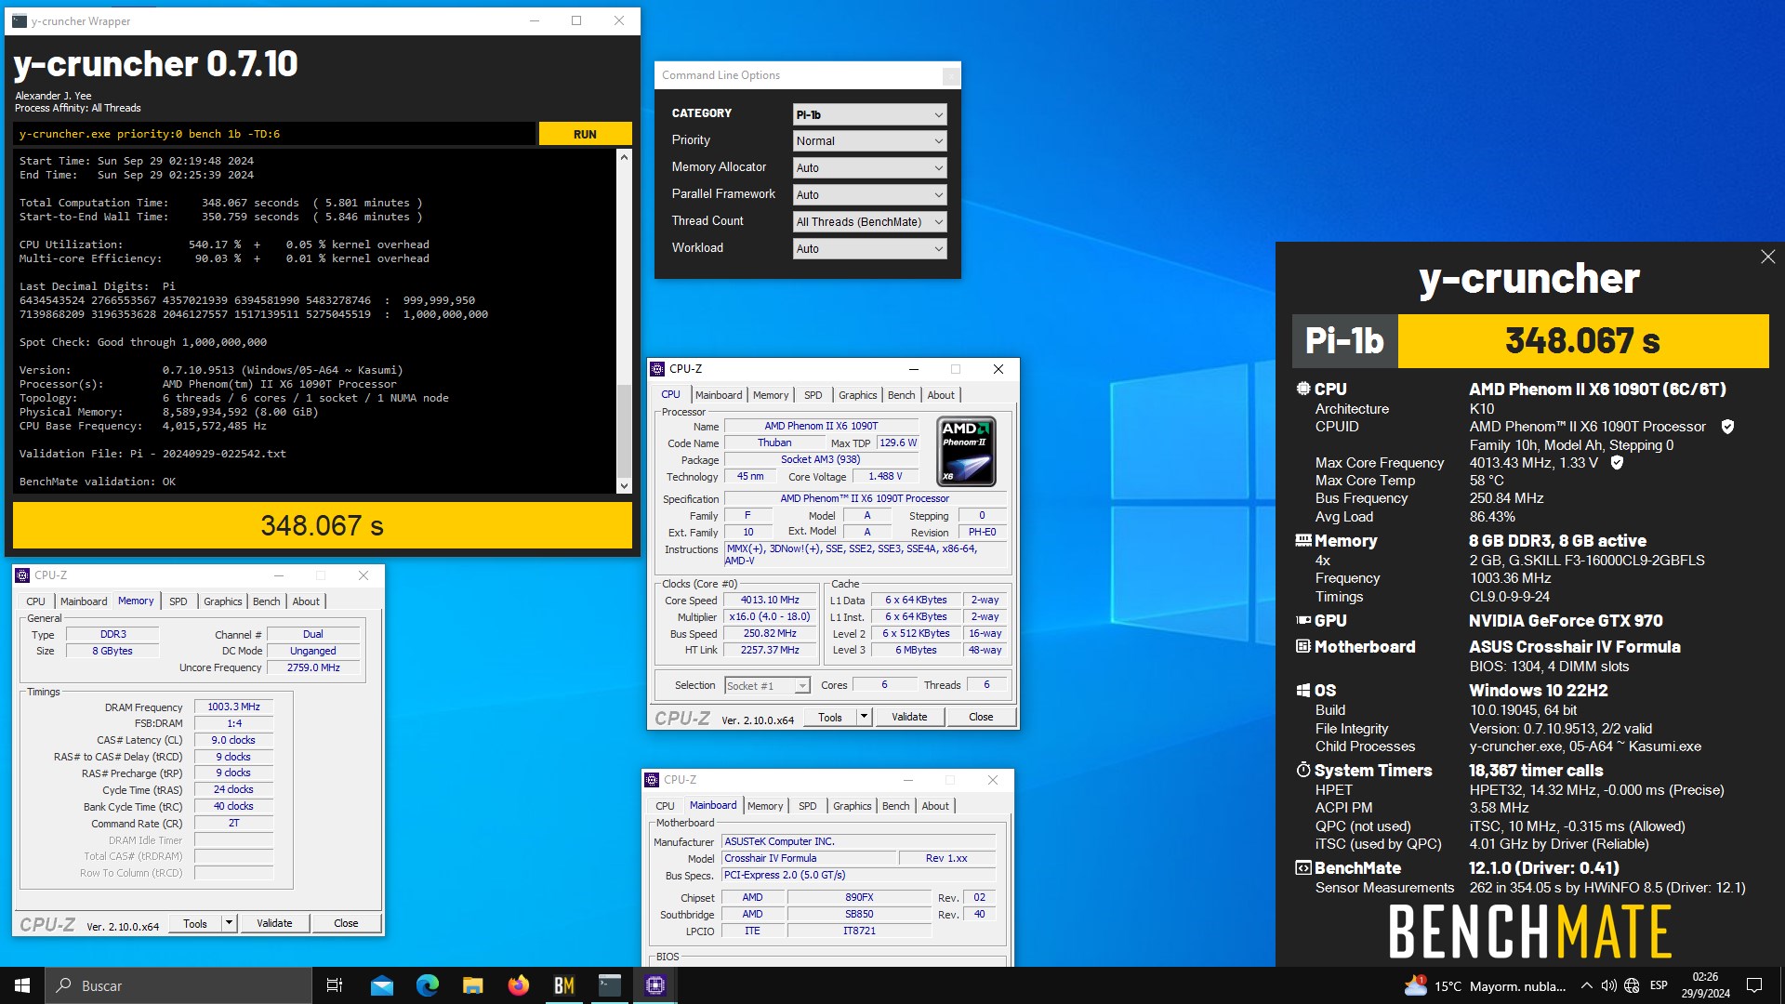Select the CPU-Z taskbar icon
The width and height of the screenshot is (1785, 1004).
tap(655, 985)
